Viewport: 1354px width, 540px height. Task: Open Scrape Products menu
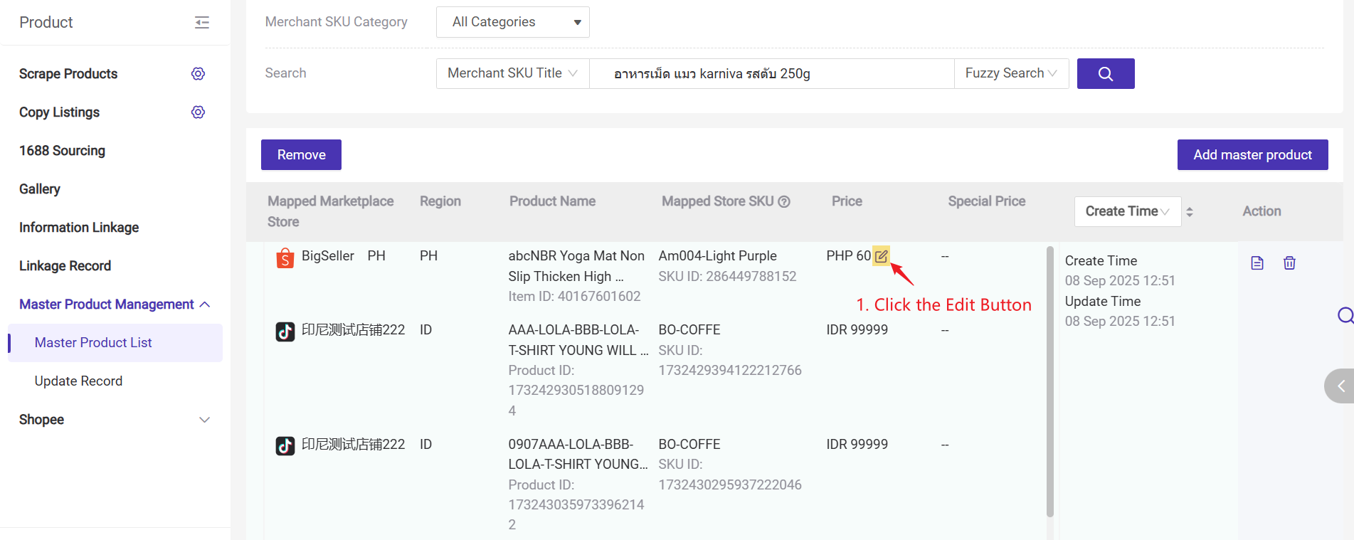point(68,74)
